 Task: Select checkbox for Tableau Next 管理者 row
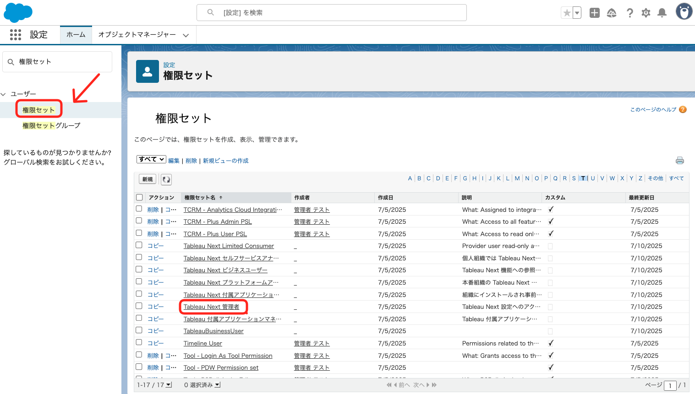click(x=139, y=306)
